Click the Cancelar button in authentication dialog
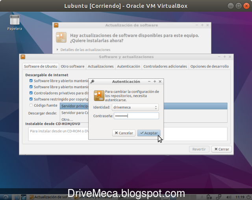Viewport: 252px width, 200px height. tap(124, 133)
